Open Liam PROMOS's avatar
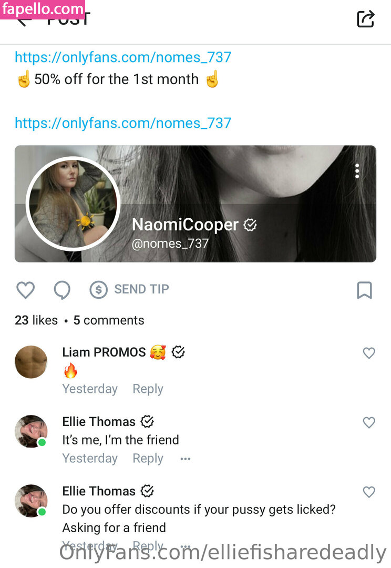Screen dimensions: 391x568 [31, 362]
